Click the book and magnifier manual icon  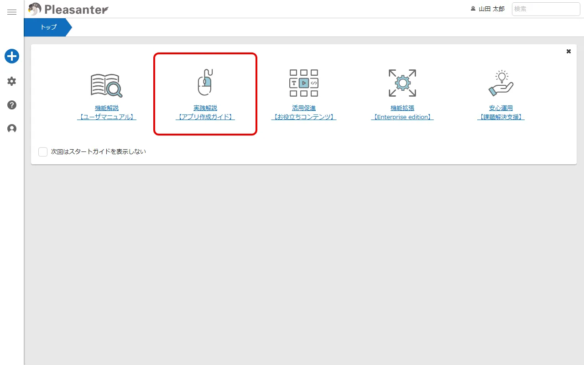coord(107,85)
